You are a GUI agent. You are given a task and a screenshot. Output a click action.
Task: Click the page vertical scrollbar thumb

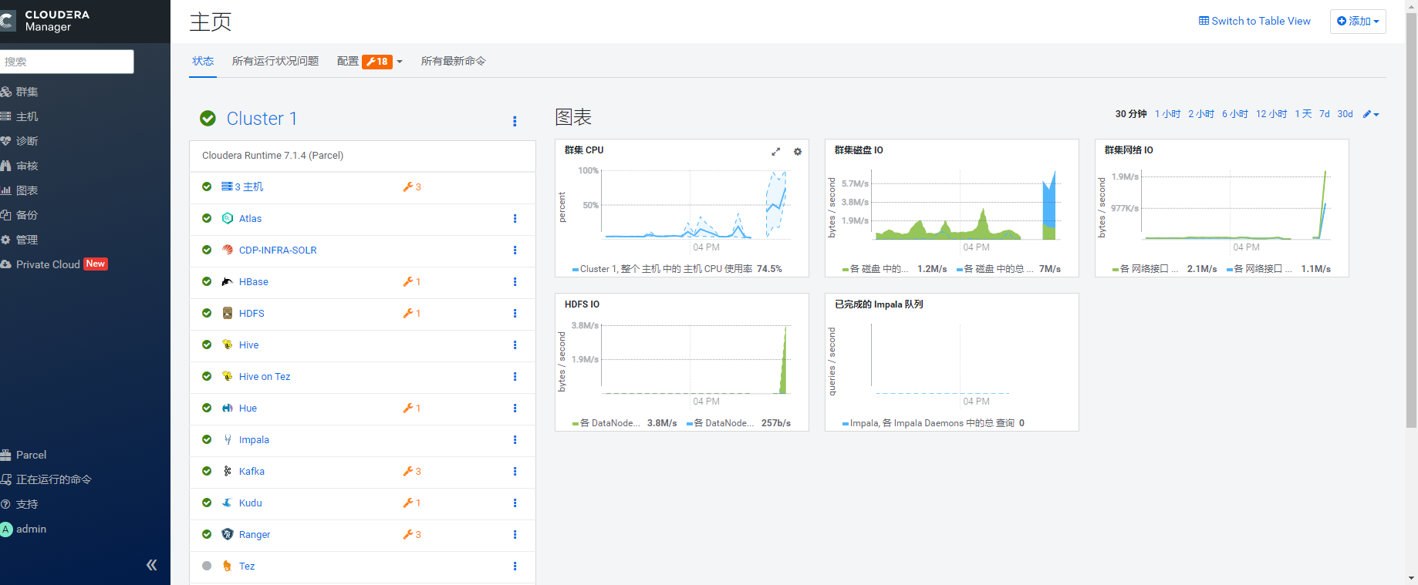(x=1411, y=220)
